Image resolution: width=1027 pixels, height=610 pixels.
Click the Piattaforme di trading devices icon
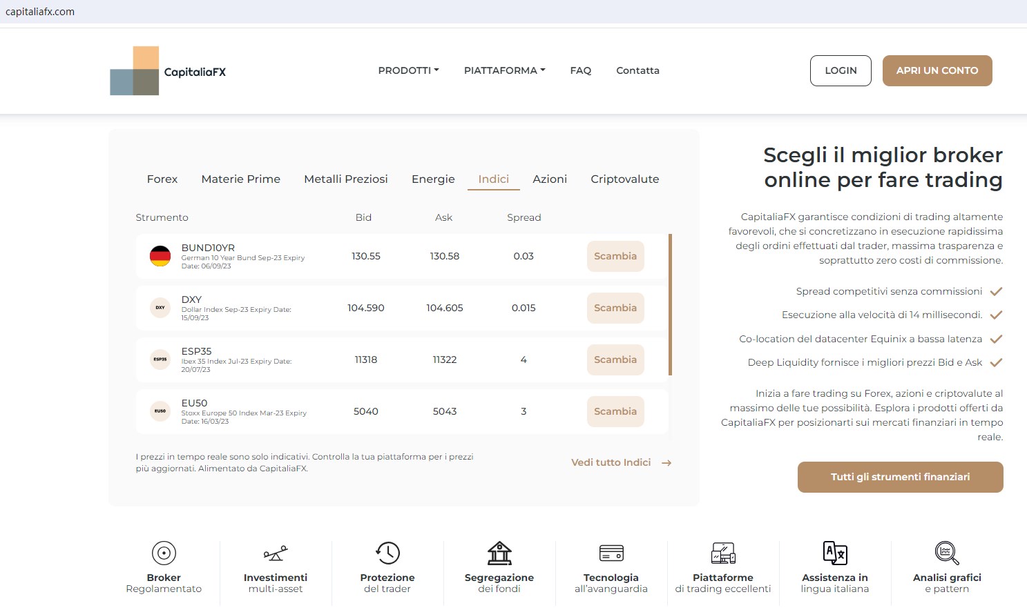point(723,553)
